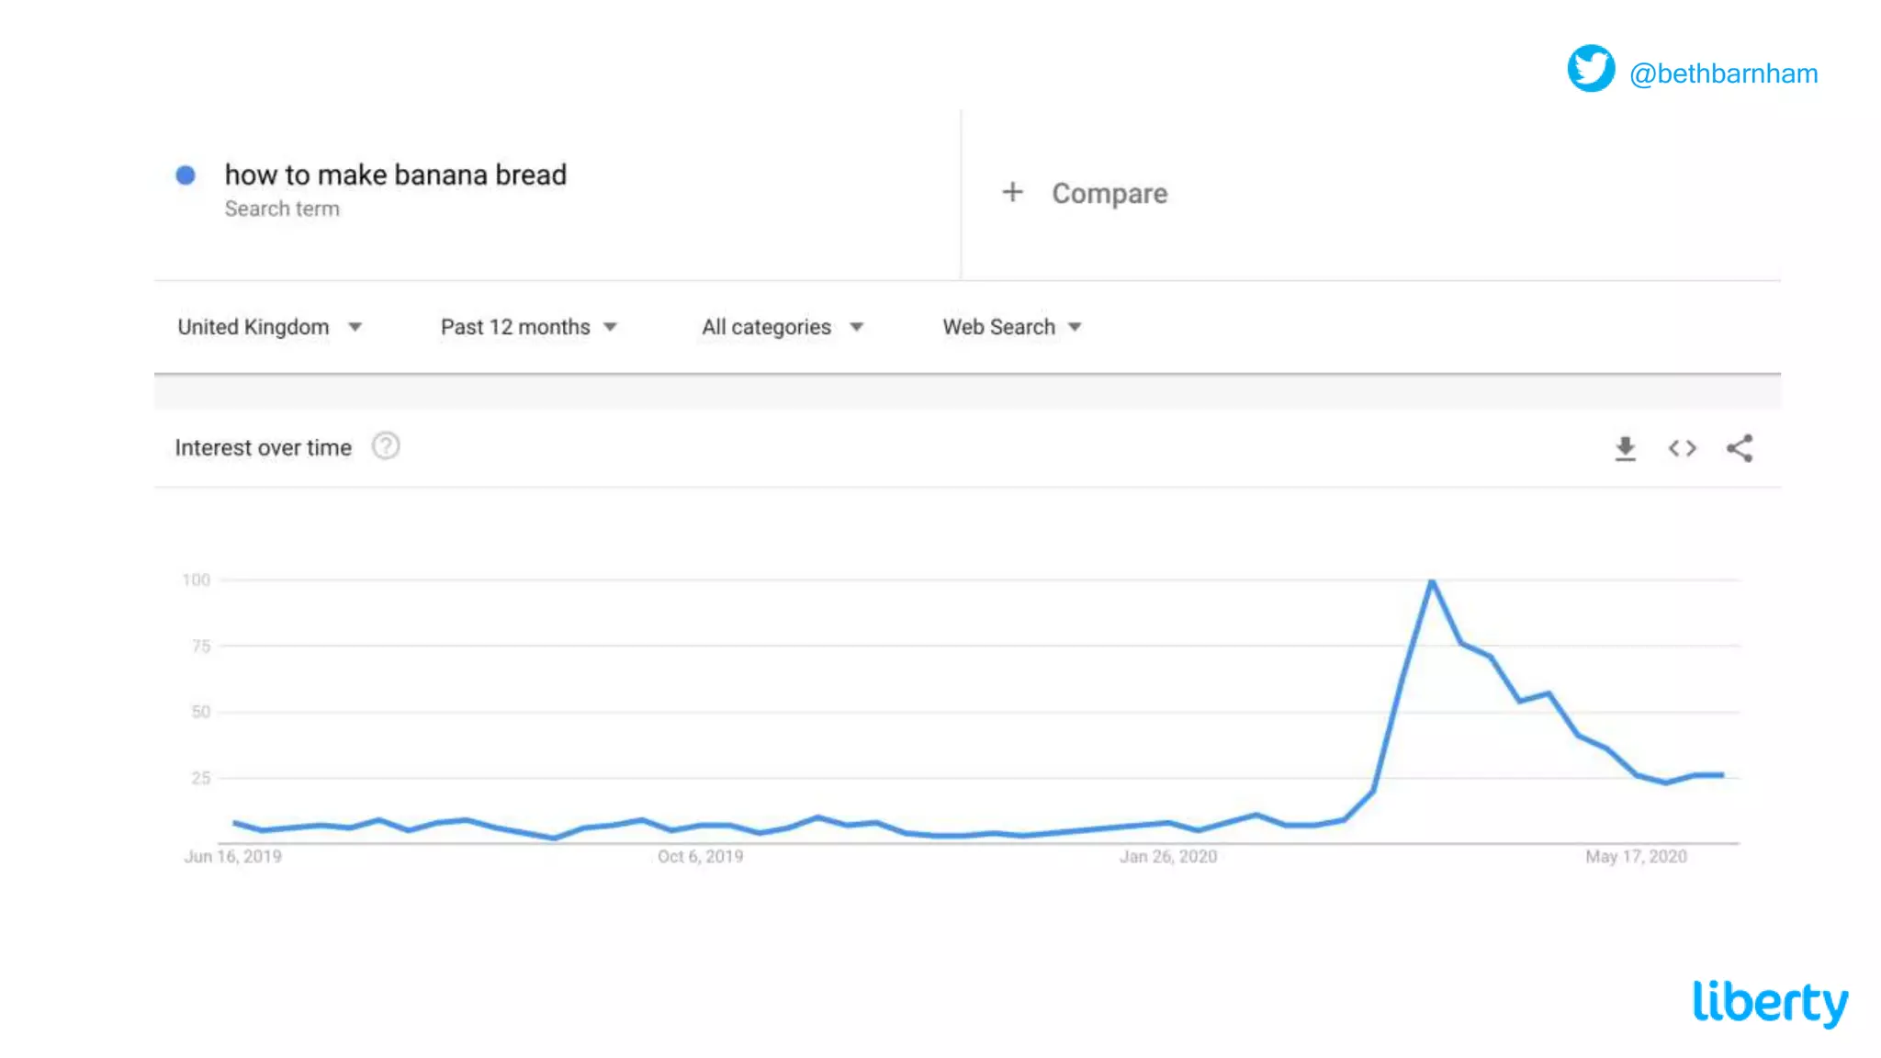Screen dimensions: 1881x1058
Task: Open the United Kingdom region dropdown
Action: tap(269, 327)
